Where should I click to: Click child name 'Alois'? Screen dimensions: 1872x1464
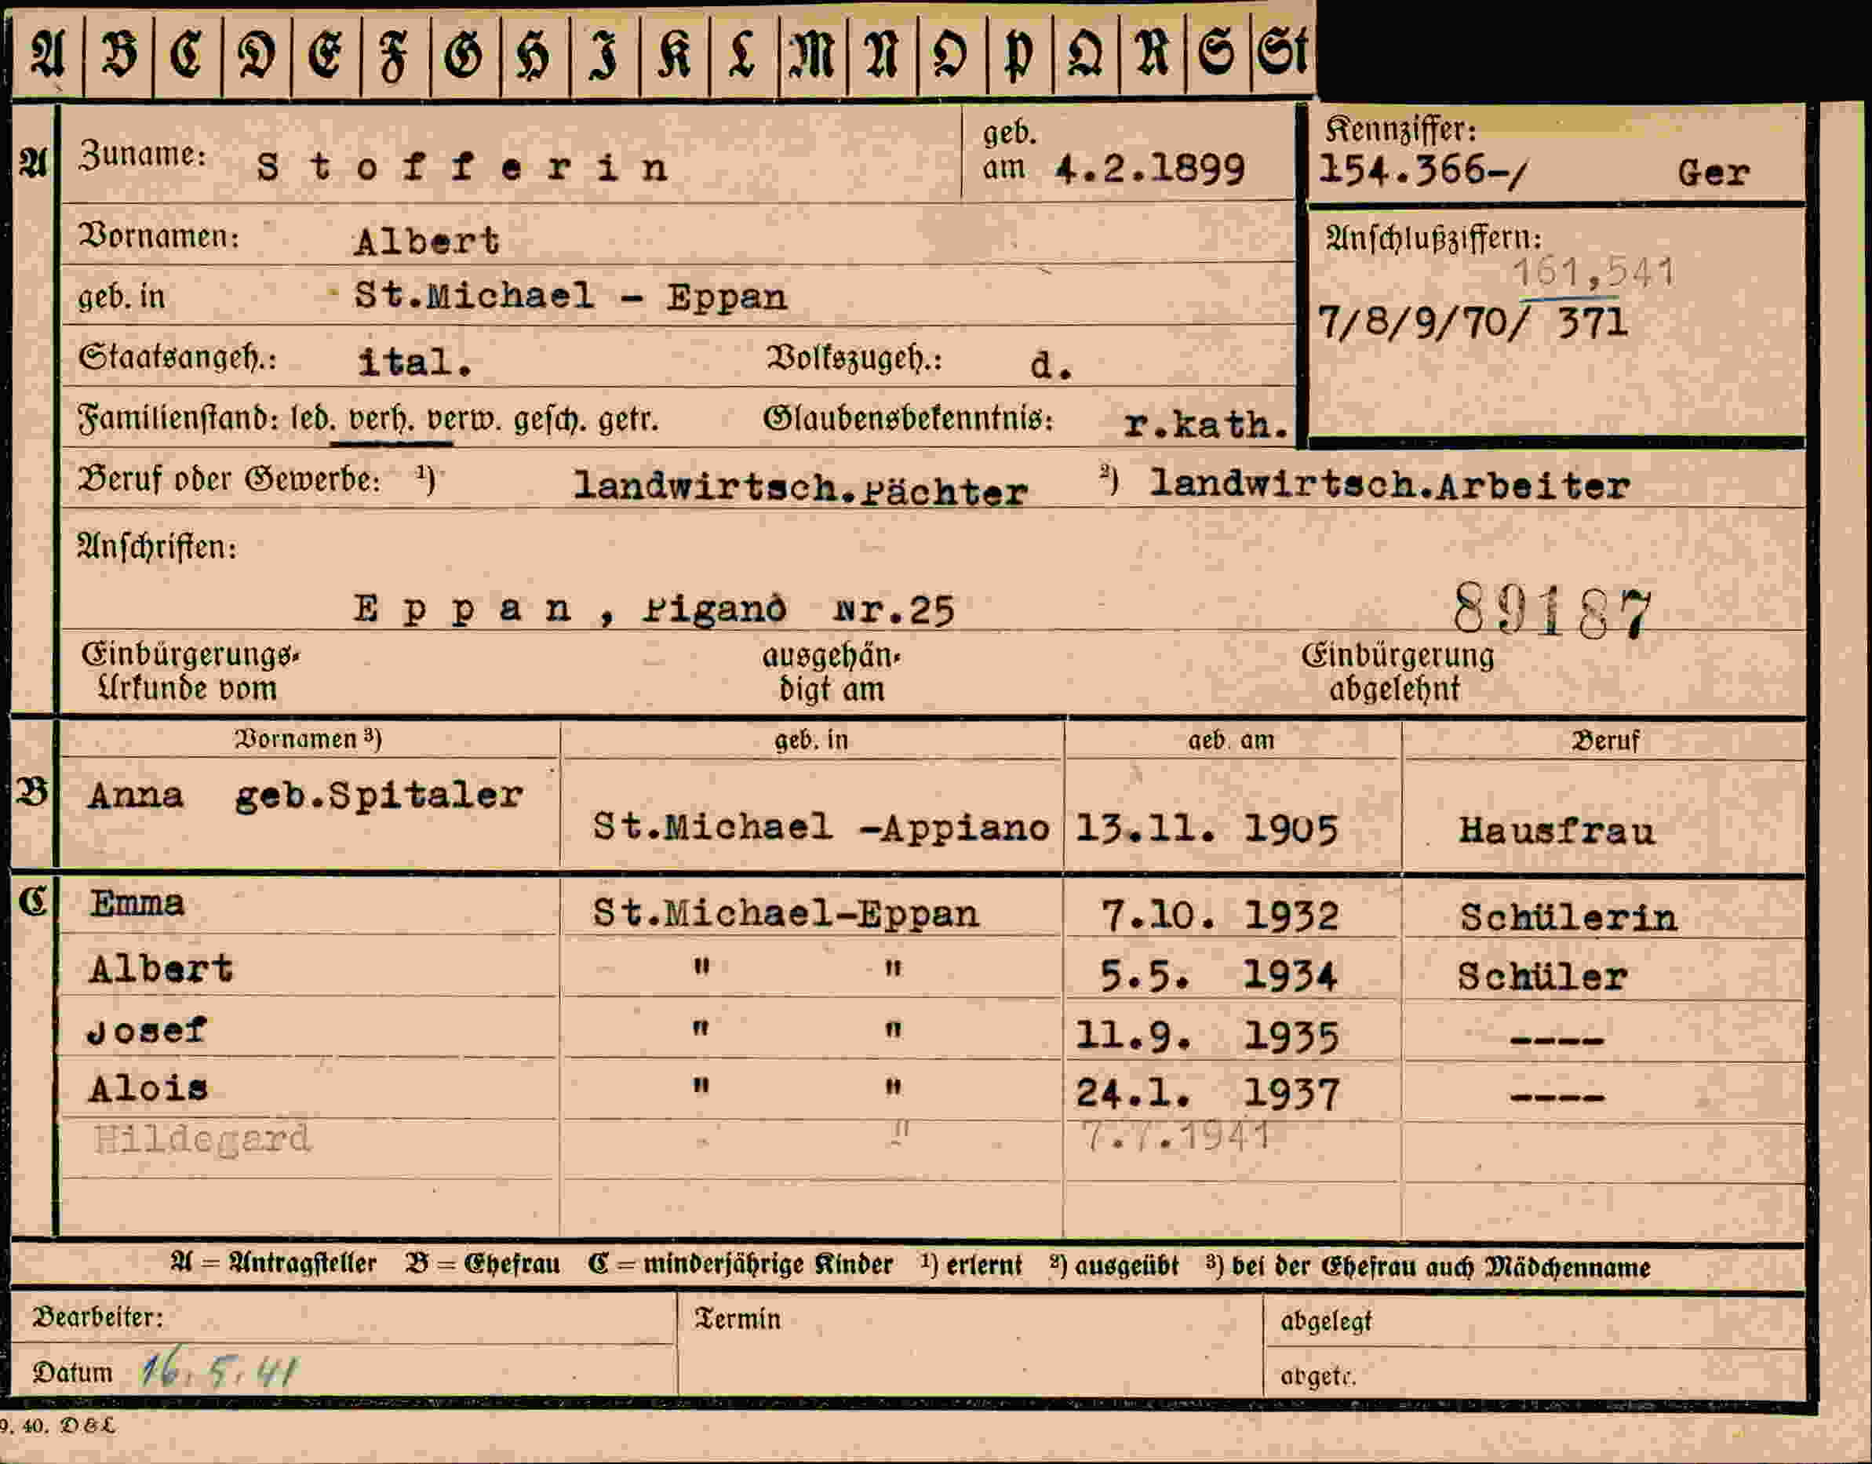coord(148,1090)
